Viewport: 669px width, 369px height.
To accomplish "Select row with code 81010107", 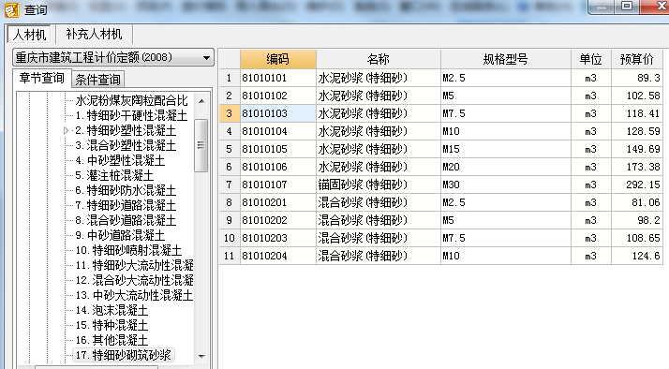I will [x=441, y=184].
